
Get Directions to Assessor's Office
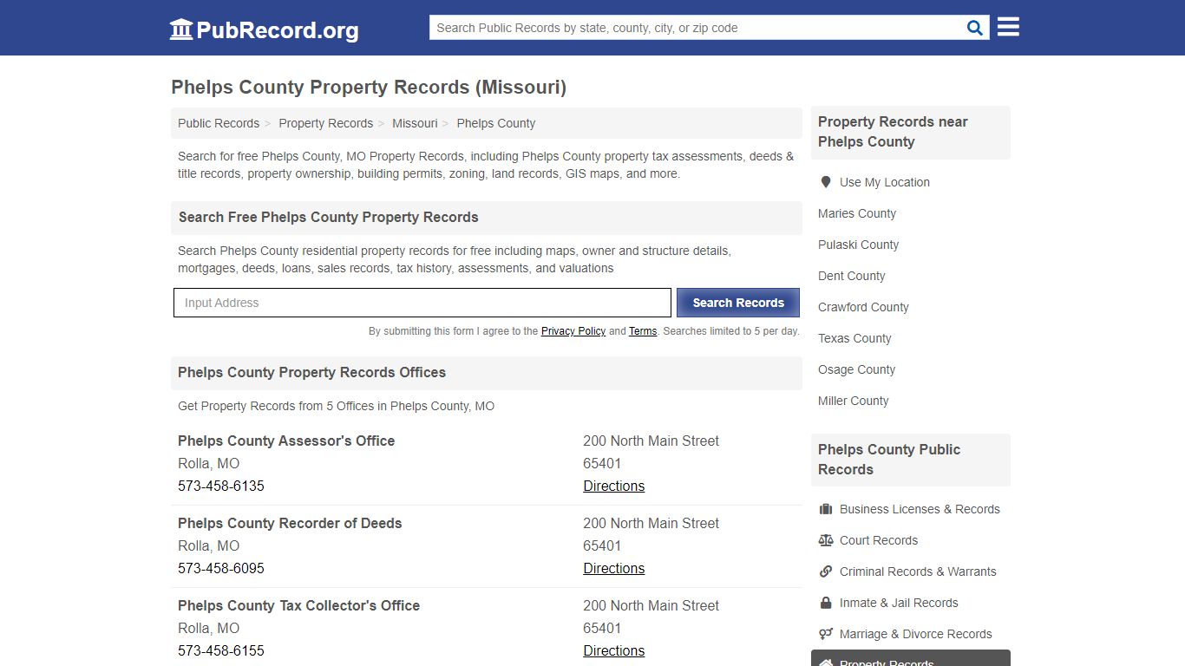pos(613,486)
